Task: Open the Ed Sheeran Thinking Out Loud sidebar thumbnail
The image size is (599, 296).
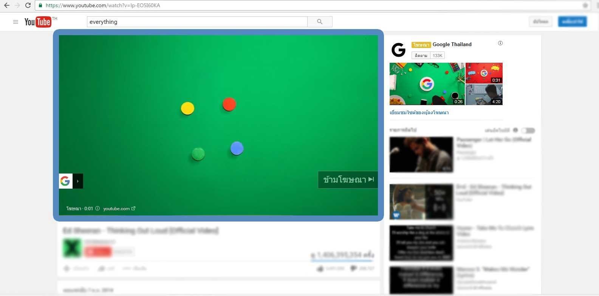Action: 421,201
